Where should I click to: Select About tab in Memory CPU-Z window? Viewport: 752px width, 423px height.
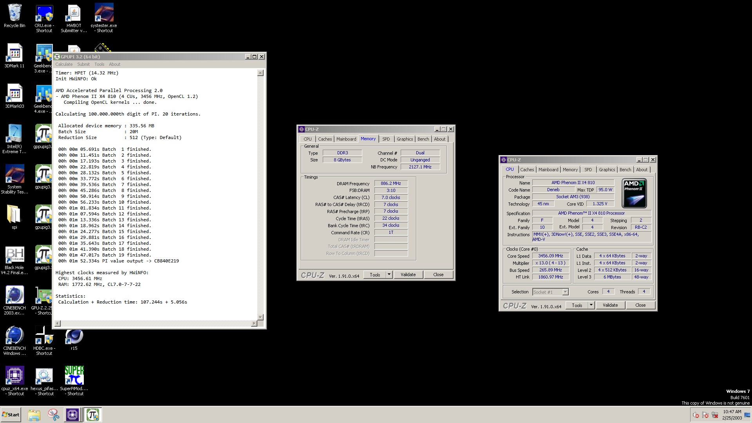point(440,139)
